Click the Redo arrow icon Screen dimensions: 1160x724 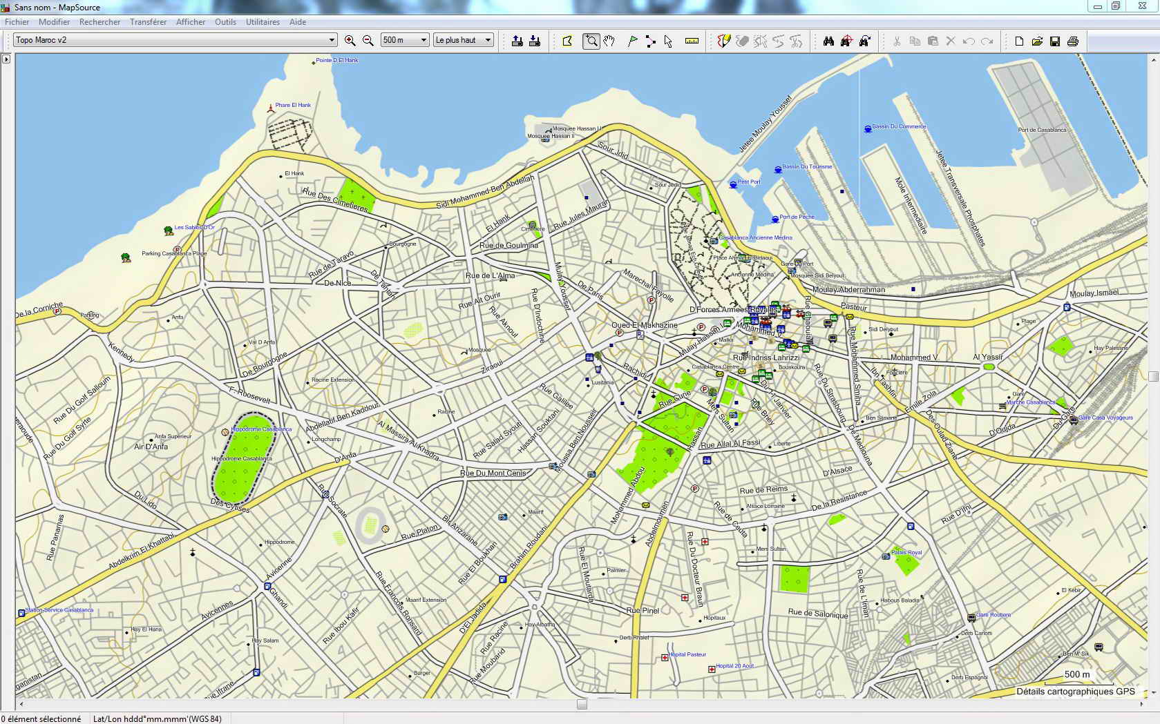click(987, 41)
